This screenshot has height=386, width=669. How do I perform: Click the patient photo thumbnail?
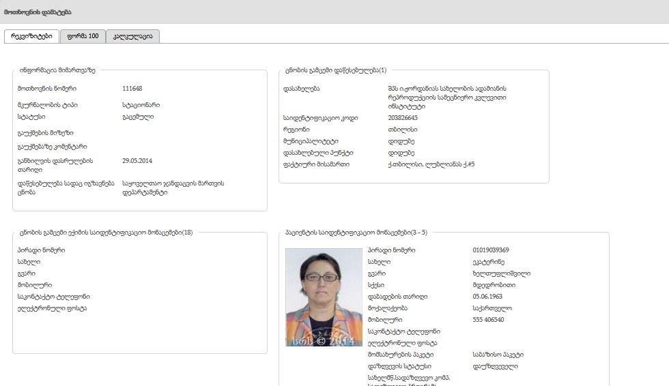(324, 297)
